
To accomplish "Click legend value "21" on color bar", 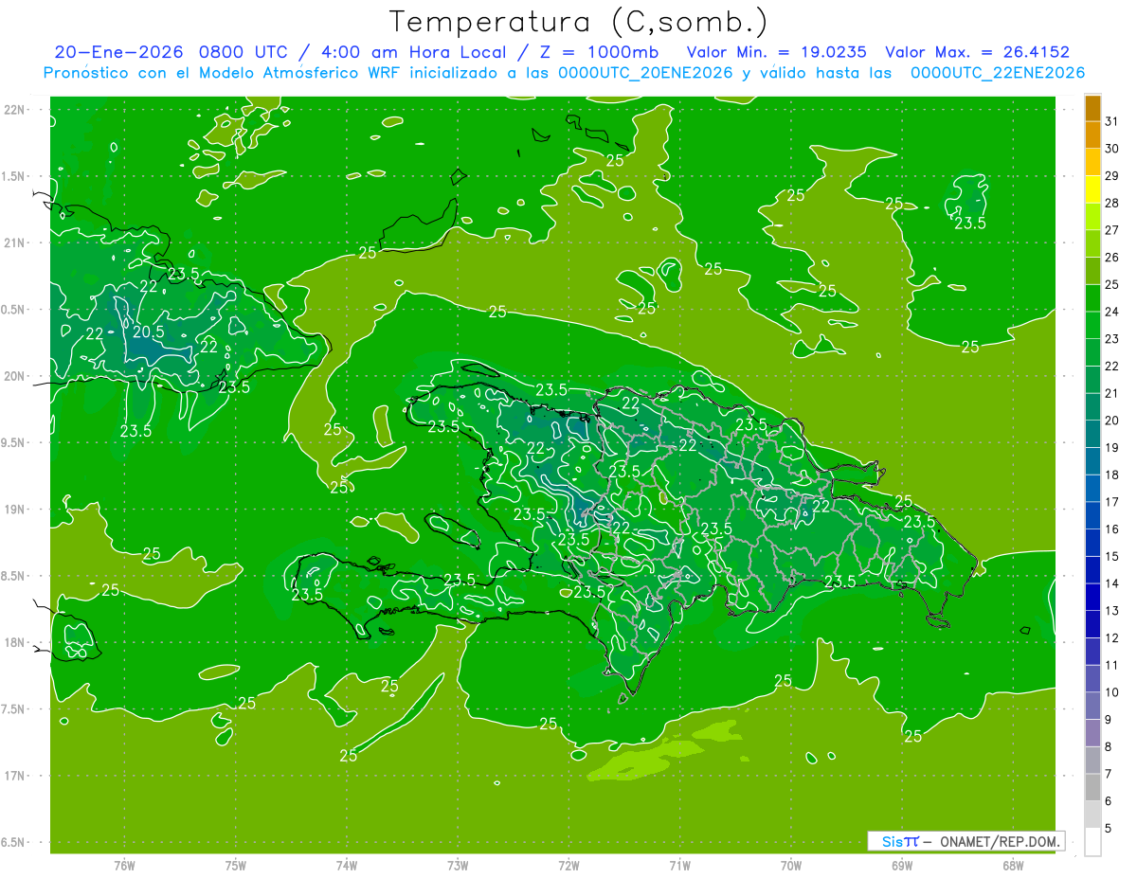I will [1111, 393].
